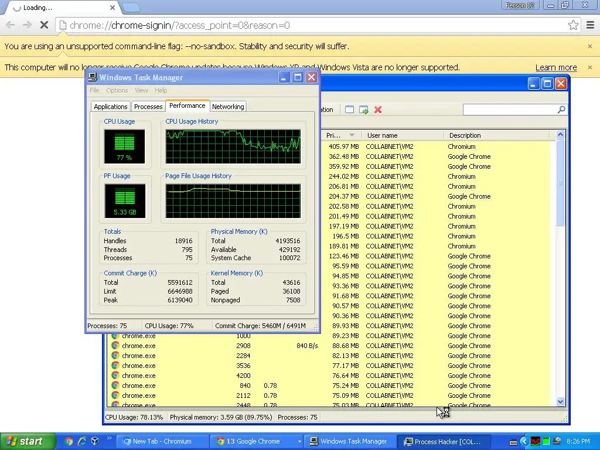Click the Chrome icon of process PID 2112
The width and height of the screenshot is (600, 450).
click(115, 396)
